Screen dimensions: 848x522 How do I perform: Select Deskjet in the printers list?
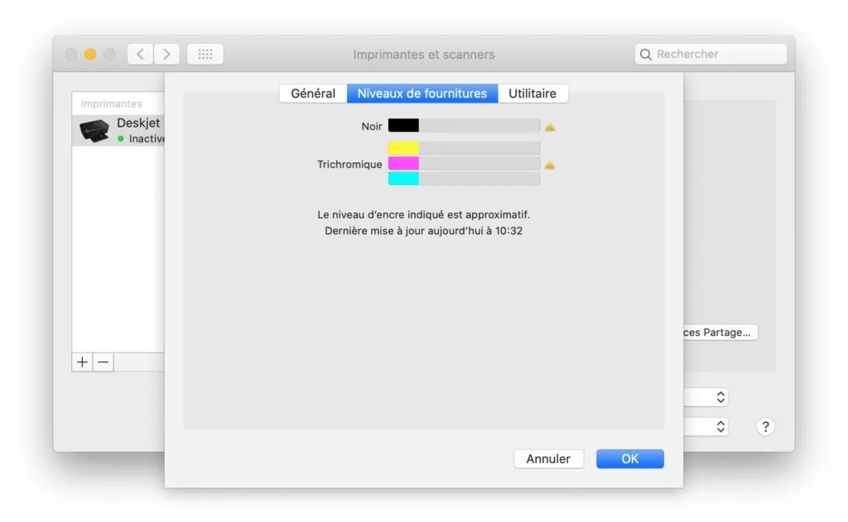tap(118, 130)
